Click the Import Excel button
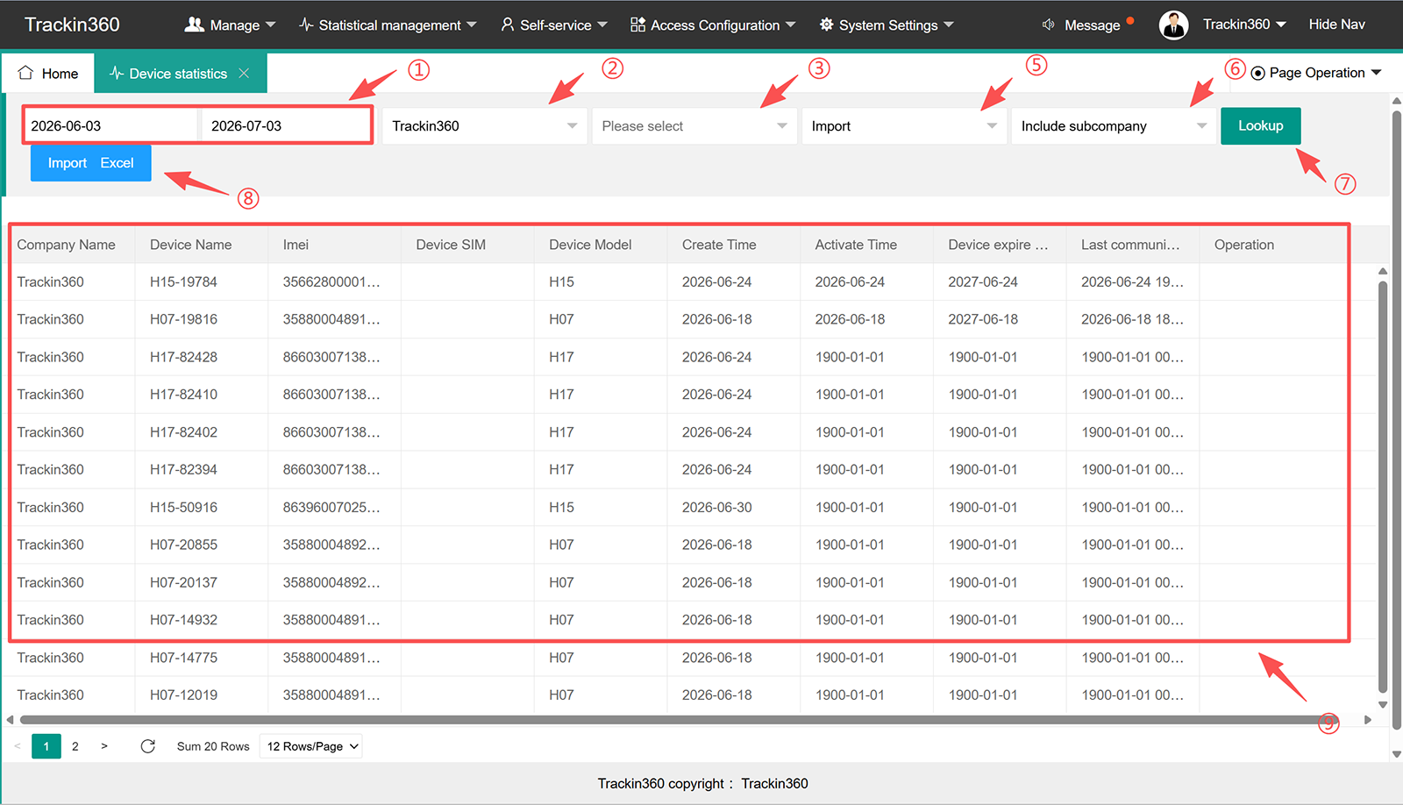This screenshot has height=805, width=1403. click(91, 163)
